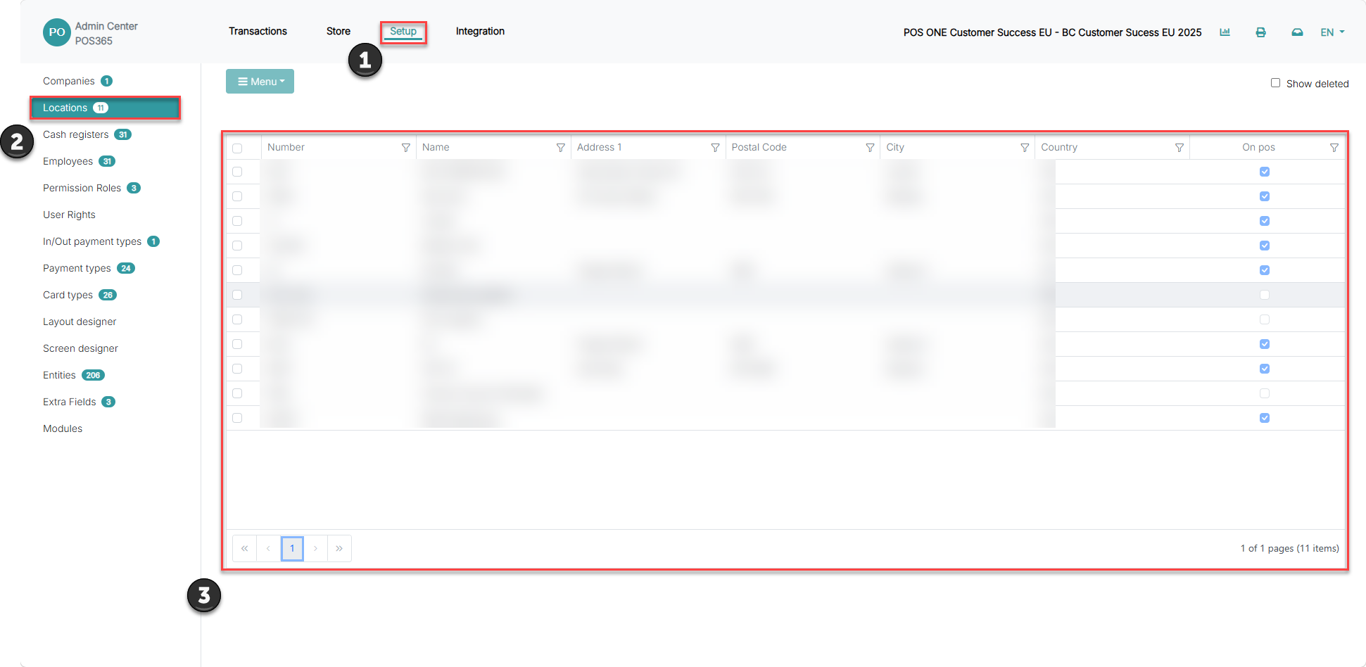This screenshot has height=667, width=1366.
Task: Select the second table row checkbox
Action: click(237, 196)
